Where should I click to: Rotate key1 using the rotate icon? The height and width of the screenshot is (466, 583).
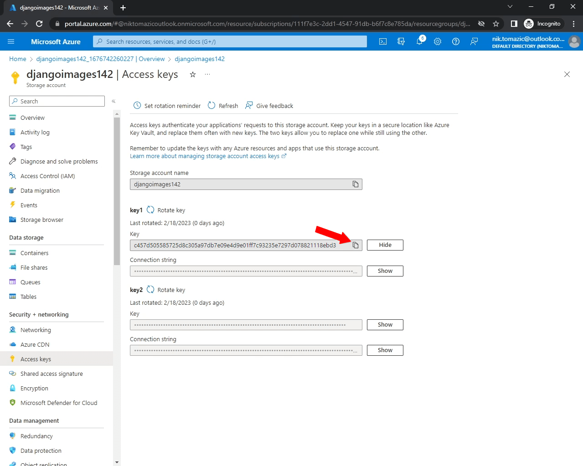point(150,210)
